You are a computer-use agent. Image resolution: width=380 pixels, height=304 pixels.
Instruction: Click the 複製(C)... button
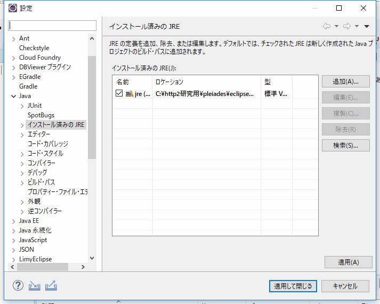pos(345,114)
